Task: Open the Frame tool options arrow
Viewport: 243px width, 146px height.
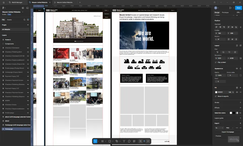Action: click(x=106, y=141)
